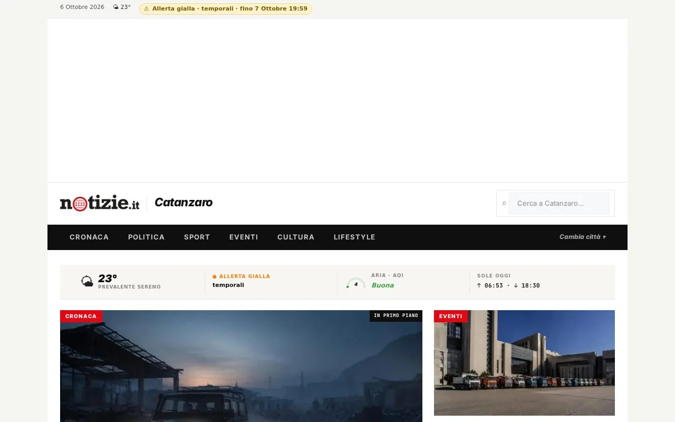Select the Lifestyle menu item
Image resolution: width=675 pixels, height=422 pixels.
tap(354, 237)
